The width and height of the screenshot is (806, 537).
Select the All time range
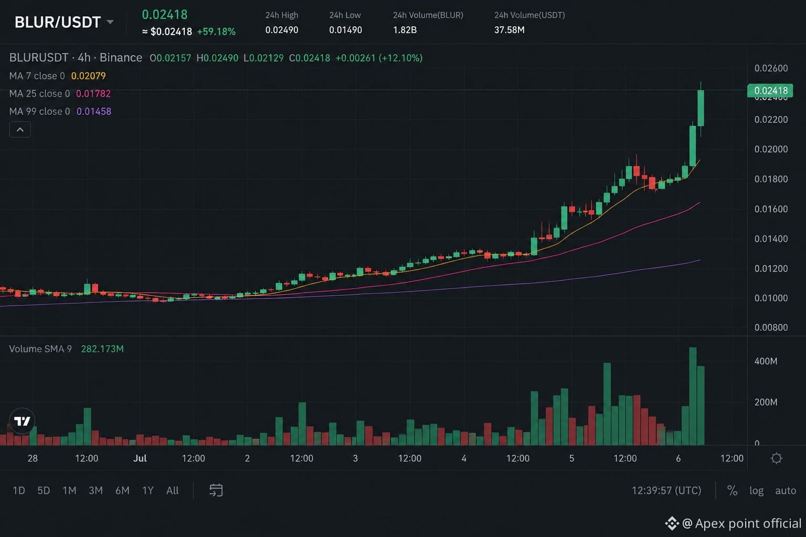click(x=173, y=490)
